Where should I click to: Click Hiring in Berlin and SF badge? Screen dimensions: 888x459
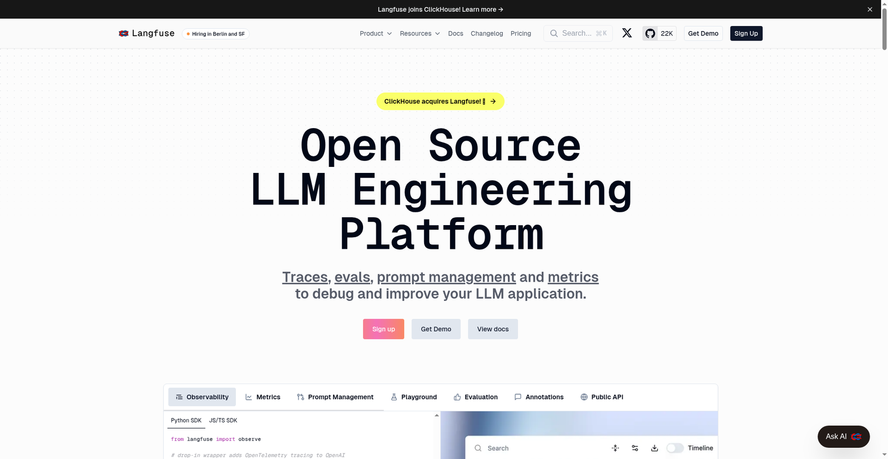tap(216, 34)
